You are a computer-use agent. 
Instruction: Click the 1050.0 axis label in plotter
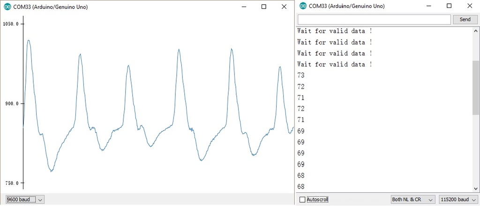tap(10, 24)
